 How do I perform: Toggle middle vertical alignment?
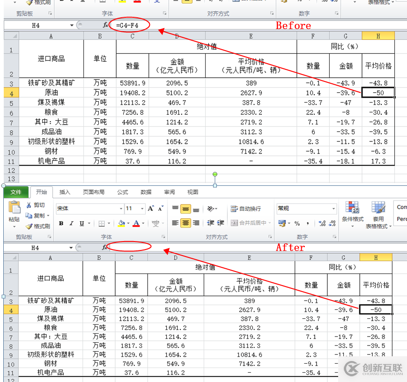(185, 209)
